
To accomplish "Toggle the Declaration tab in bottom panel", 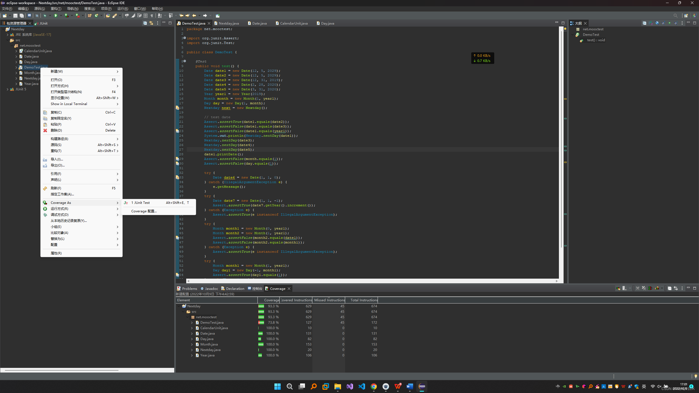I will coord(234,288).
